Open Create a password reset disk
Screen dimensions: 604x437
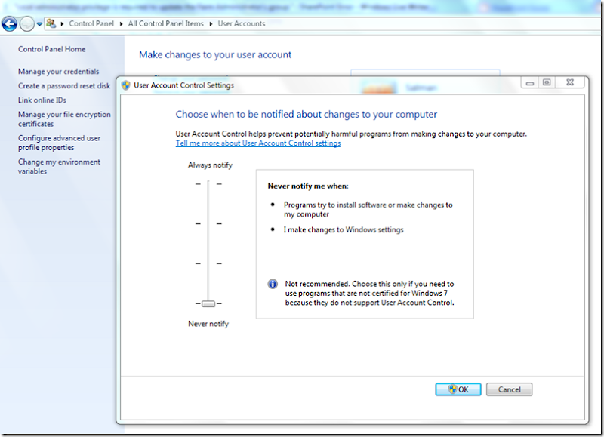pyautogui.click(x=64, y=86)
